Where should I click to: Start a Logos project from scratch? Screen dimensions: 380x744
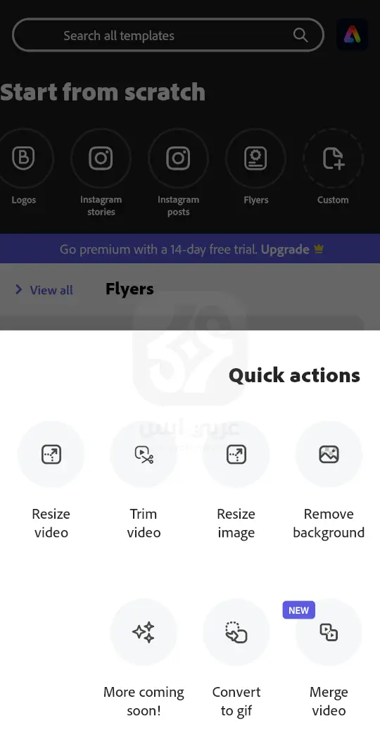pyautogui.click(x=23, y=158)
